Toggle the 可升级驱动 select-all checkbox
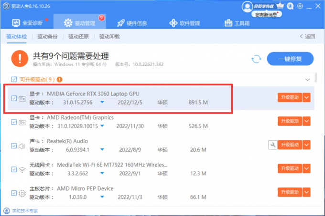This screenshot has height=216, width=325. coord(14,79)
